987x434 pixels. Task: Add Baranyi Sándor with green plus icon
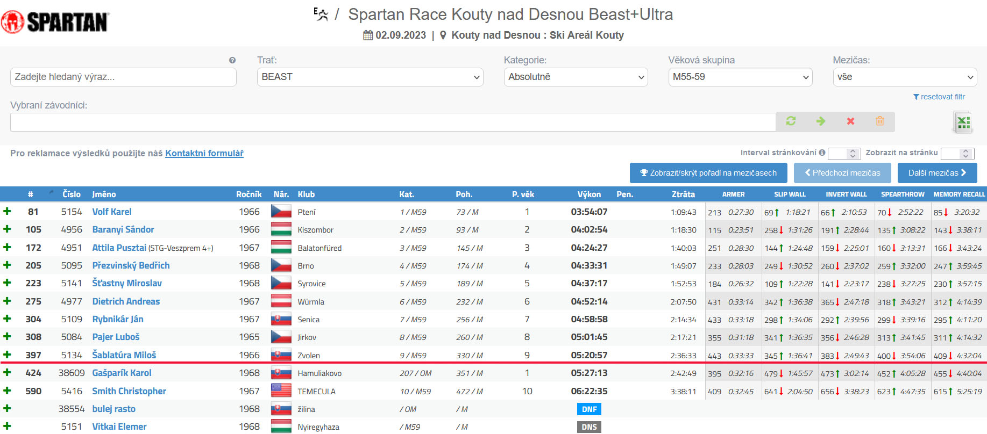click(x=7, y=229)
